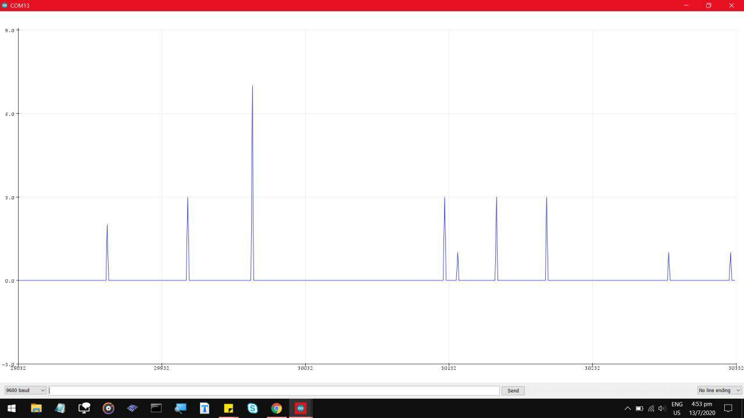Click the 9.0 y-axis label

(9, 30)
